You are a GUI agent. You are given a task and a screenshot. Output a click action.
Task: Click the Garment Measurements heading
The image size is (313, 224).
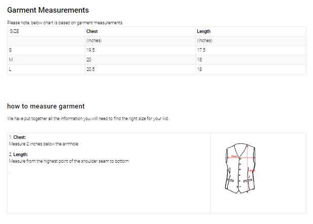click(48, 10)
